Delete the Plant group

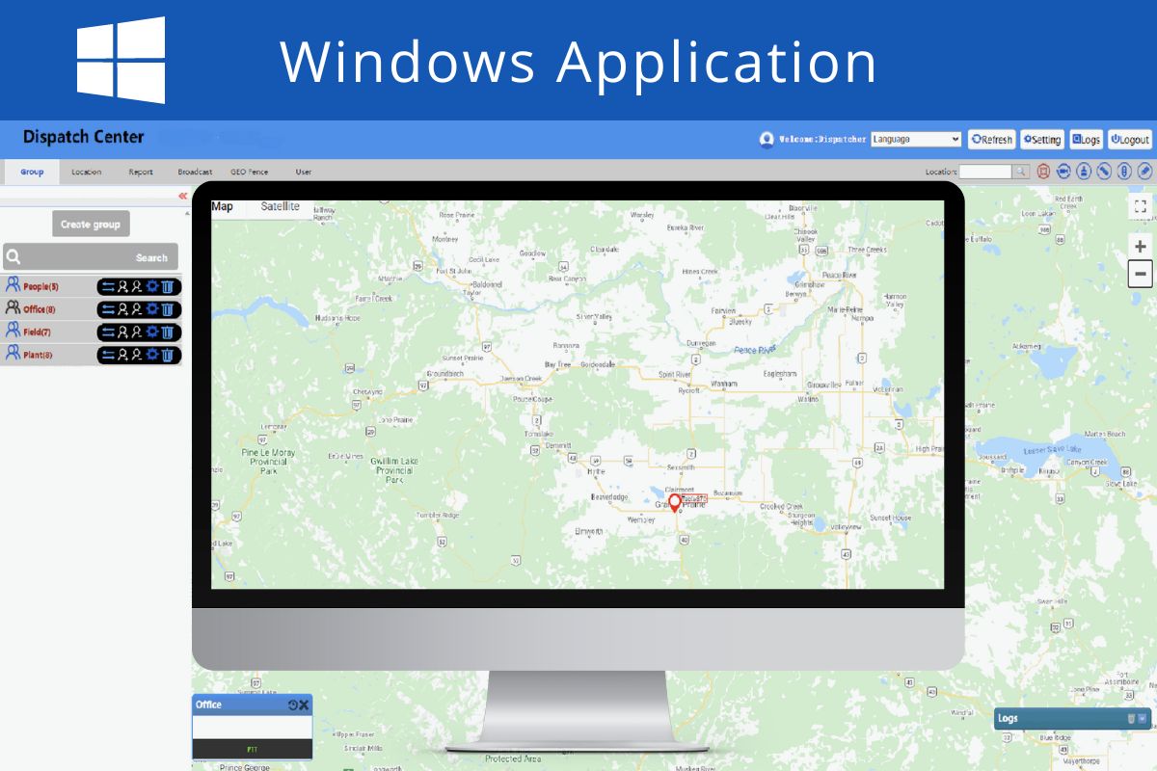(x=167, y=356)
